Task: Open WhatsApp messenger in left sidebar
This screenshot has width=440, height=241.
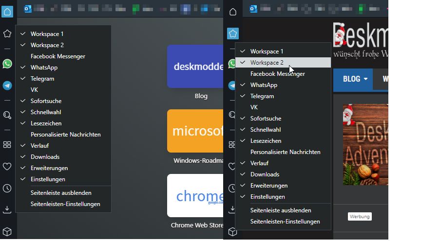Action: 7,64
